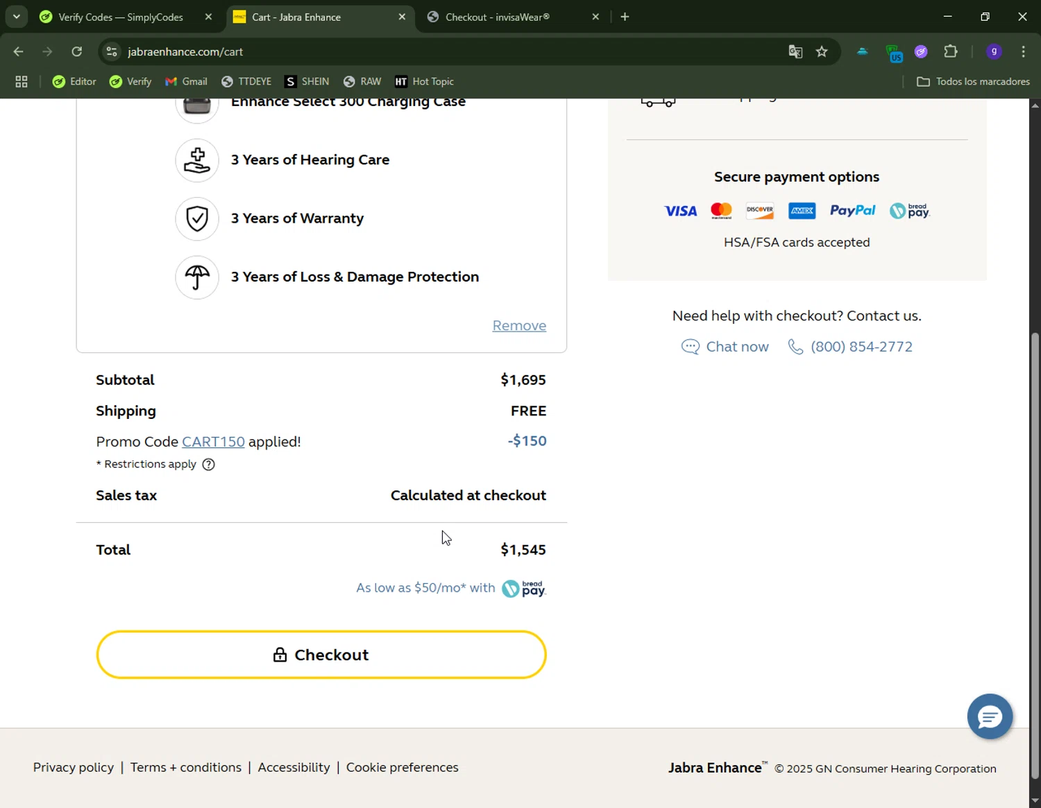
Task: Open the floating chat bubble widget
Action: [x=990, y=716]
